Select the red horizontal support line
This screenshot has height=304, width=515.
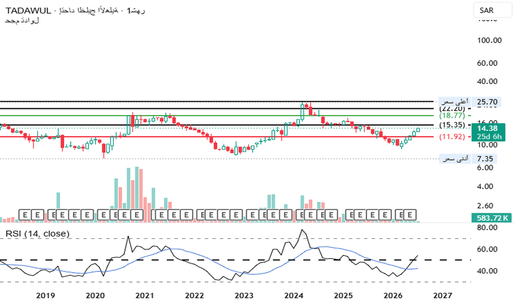(x=217, y=137)
